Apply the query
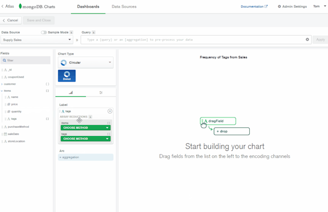 [x=320, y=39]
